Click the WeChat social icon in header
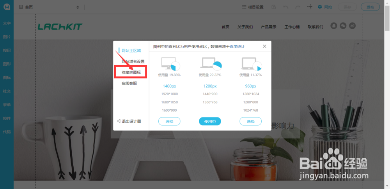 coord(343,26)
